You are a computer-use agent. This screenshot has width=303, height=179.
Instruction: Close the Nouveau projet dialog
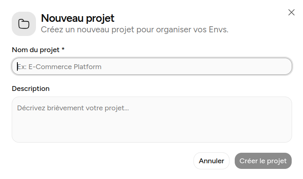[291, 12]
